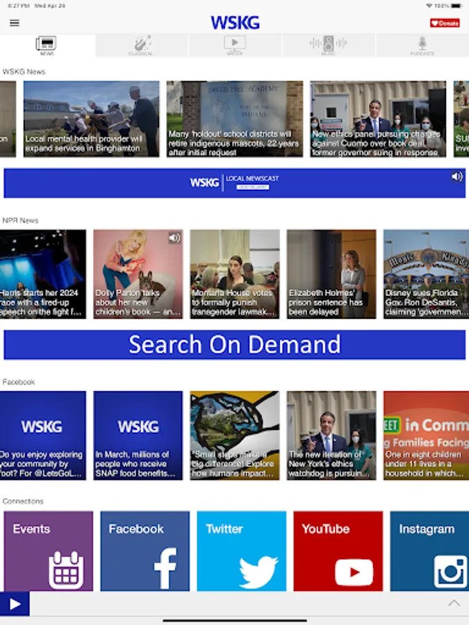This screenshot has height=625, width=469.
Task: Open Facebook post on New York's ethics watchdog
Action: pyautogui.click(x=331, y=435)
